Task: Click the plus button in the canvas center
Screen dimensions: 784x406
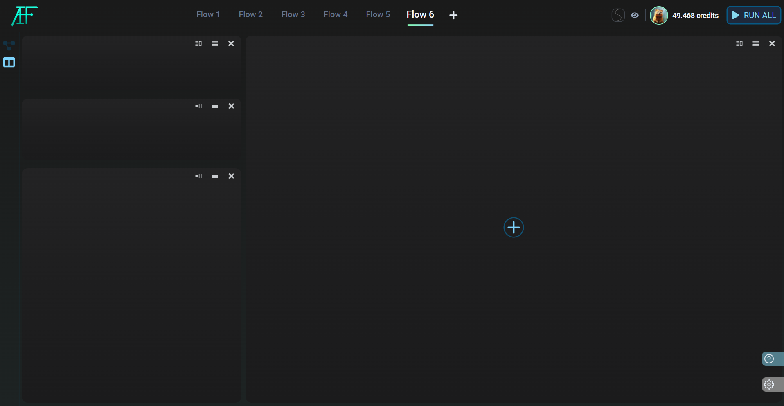Action: click(514, 228)
